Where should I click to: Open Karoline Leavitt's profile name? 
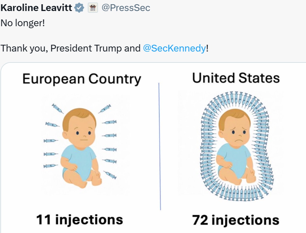37,8
